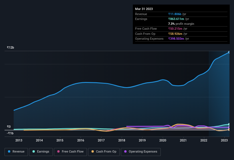Click the ₹12b y-axis label
This screenshot has width=234, height=160.
[11, 47]
